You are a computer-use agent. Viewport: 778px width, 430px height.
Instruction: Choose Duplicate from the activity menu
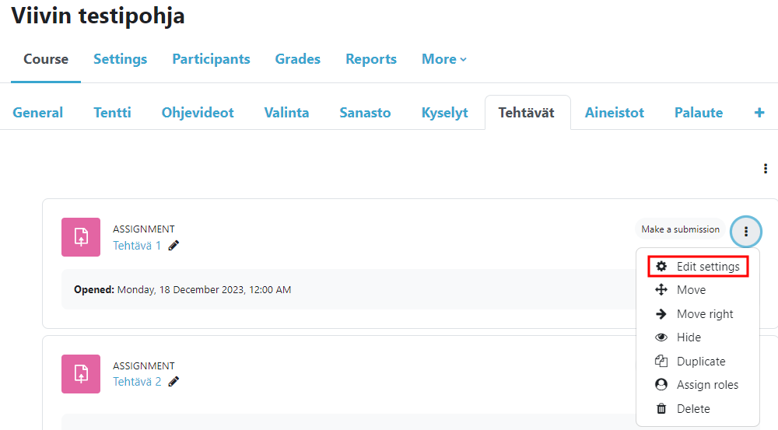pos(700,362)
